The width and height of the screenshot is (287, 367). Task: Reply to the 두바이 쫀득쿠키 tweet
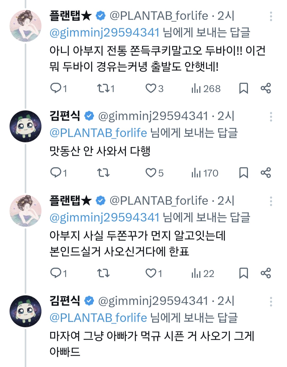coord(56,88)
